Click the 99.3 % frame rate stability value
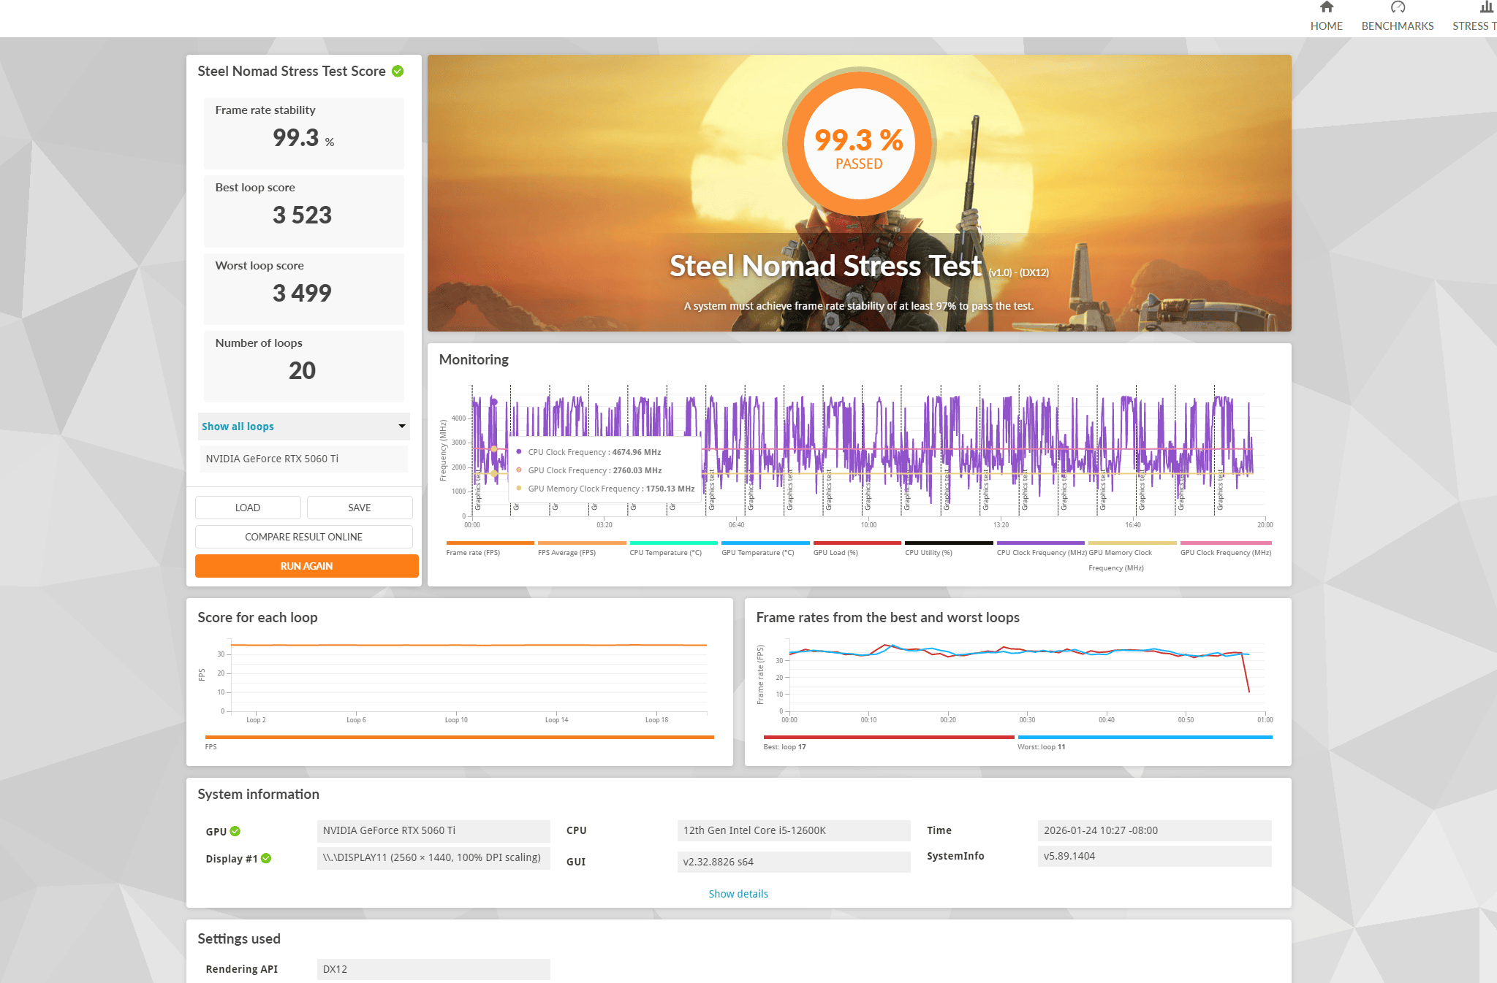The image size is (1497, 983). (x=303, y=137)
